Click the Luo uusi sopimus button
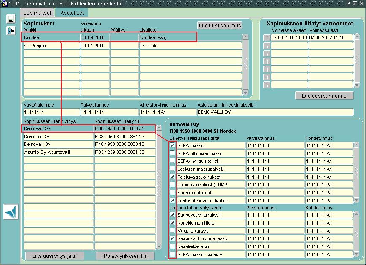366x265 pixels. click(x=220, y=26)
